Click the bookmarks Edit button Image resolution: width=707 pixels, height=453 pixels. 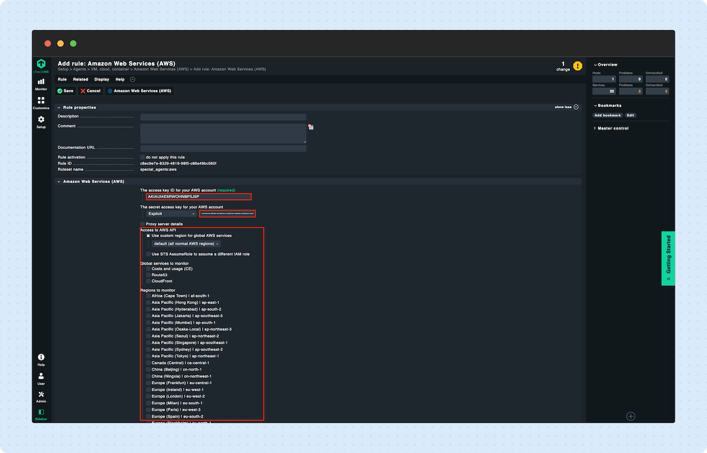tap(631, 115)
